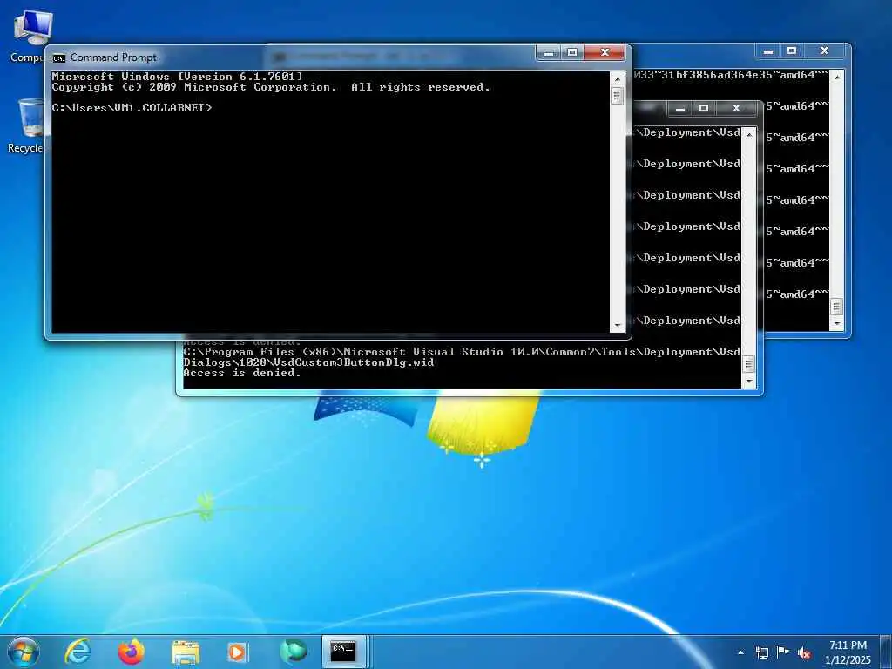
Task: Click the last 'Access is denied.' line
Action: coord(242,373)
